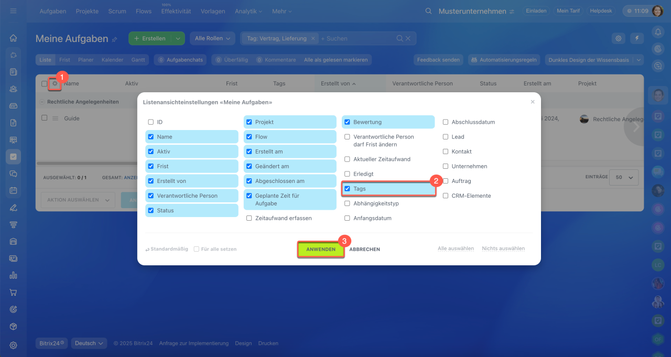Click the list settings gear icon in table header
This screenshot has width=671, height=357.
pyautogui.click(x=55, y=83)
